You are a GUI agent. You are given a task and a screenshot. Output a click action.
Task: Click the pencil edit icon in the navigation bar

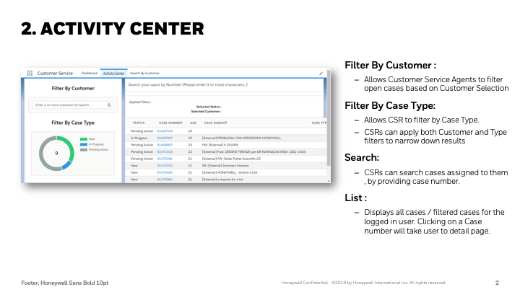click(x=321, y=73)
